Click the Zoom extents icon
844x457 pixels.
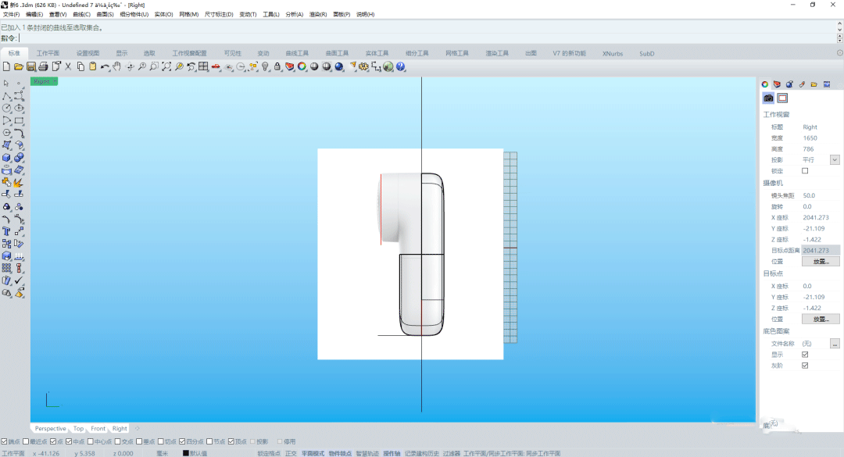(x=166, y=67)
